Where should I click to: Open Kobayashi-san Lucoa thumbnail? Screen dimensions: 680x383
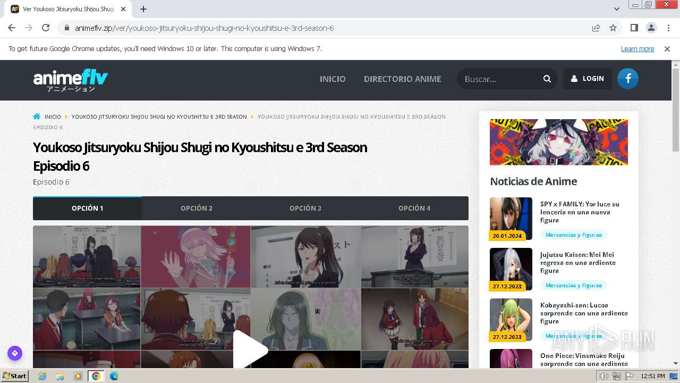pos(511,320)
